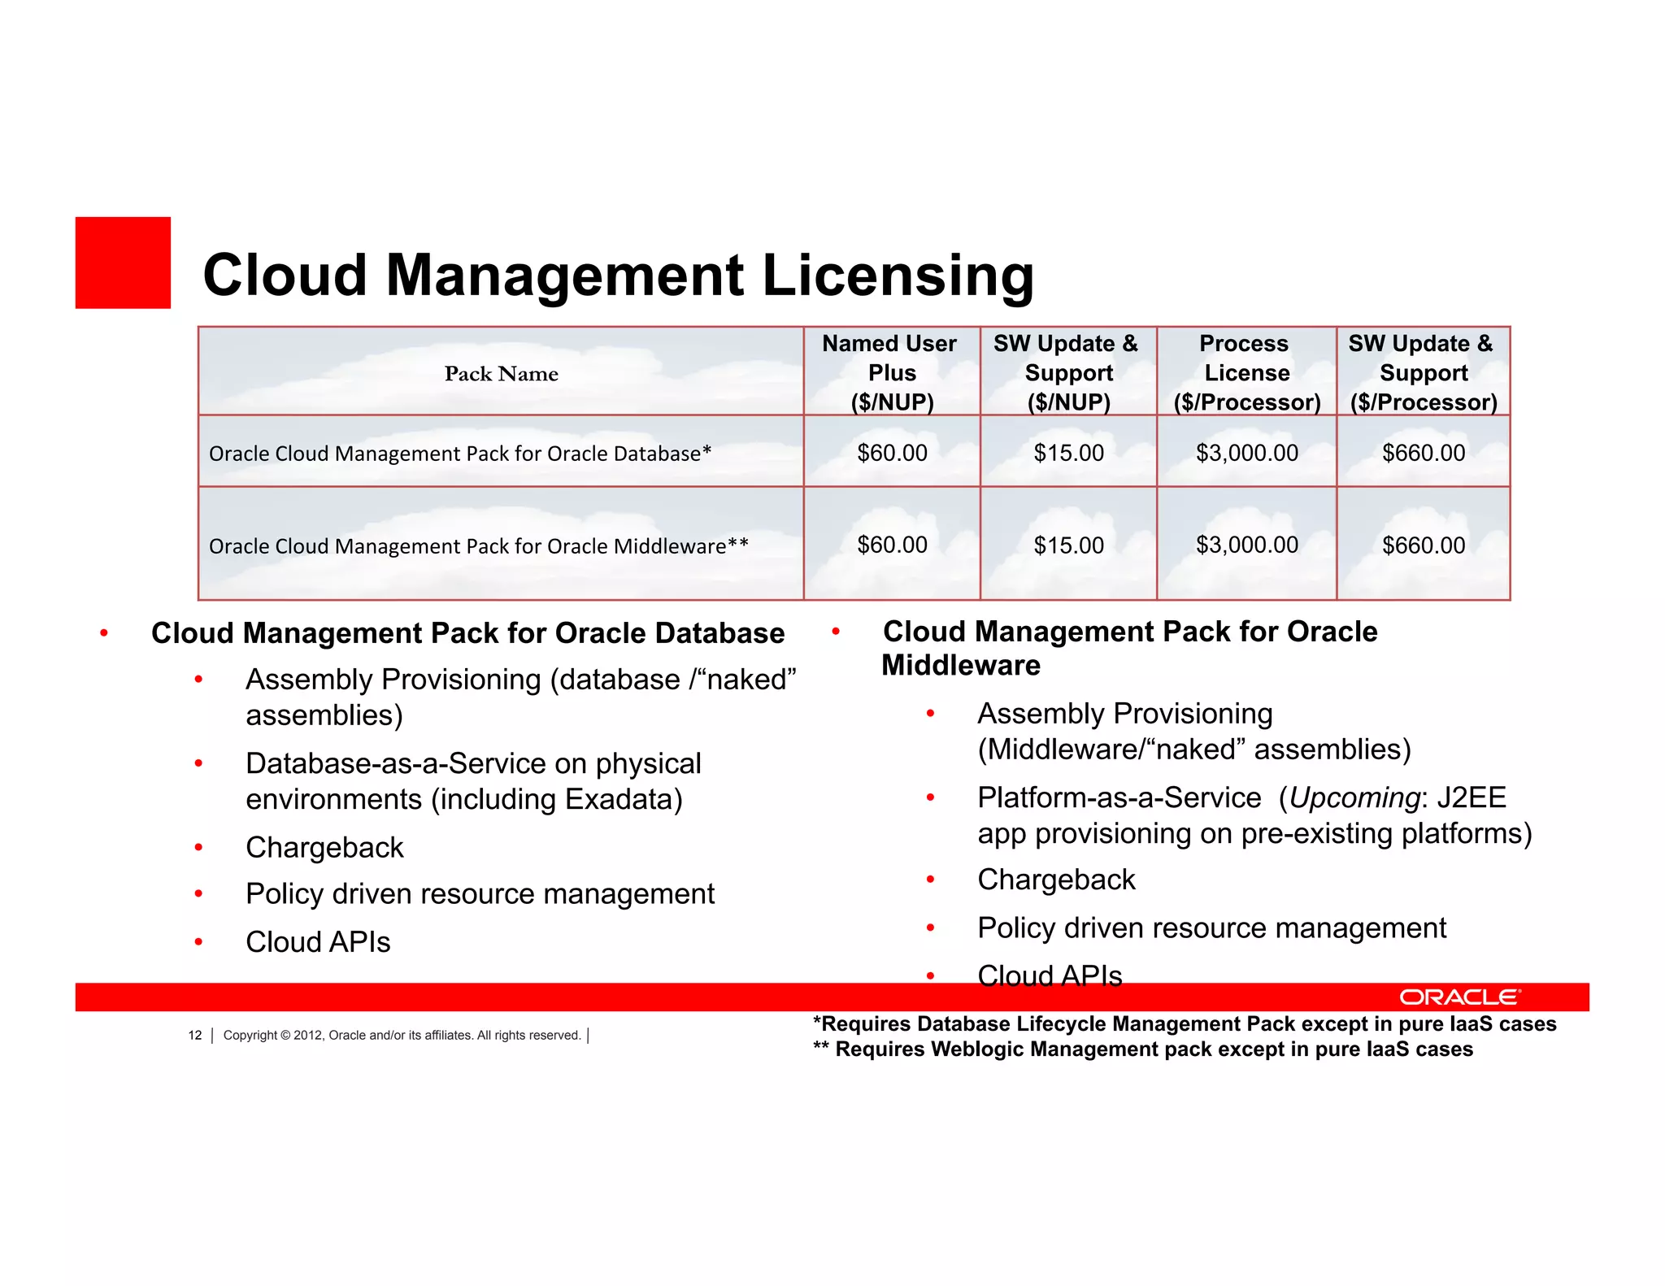Viewport: 1665px width, 1286px height.
Task: Click the red square beside the title
Action: pos(123,263)
